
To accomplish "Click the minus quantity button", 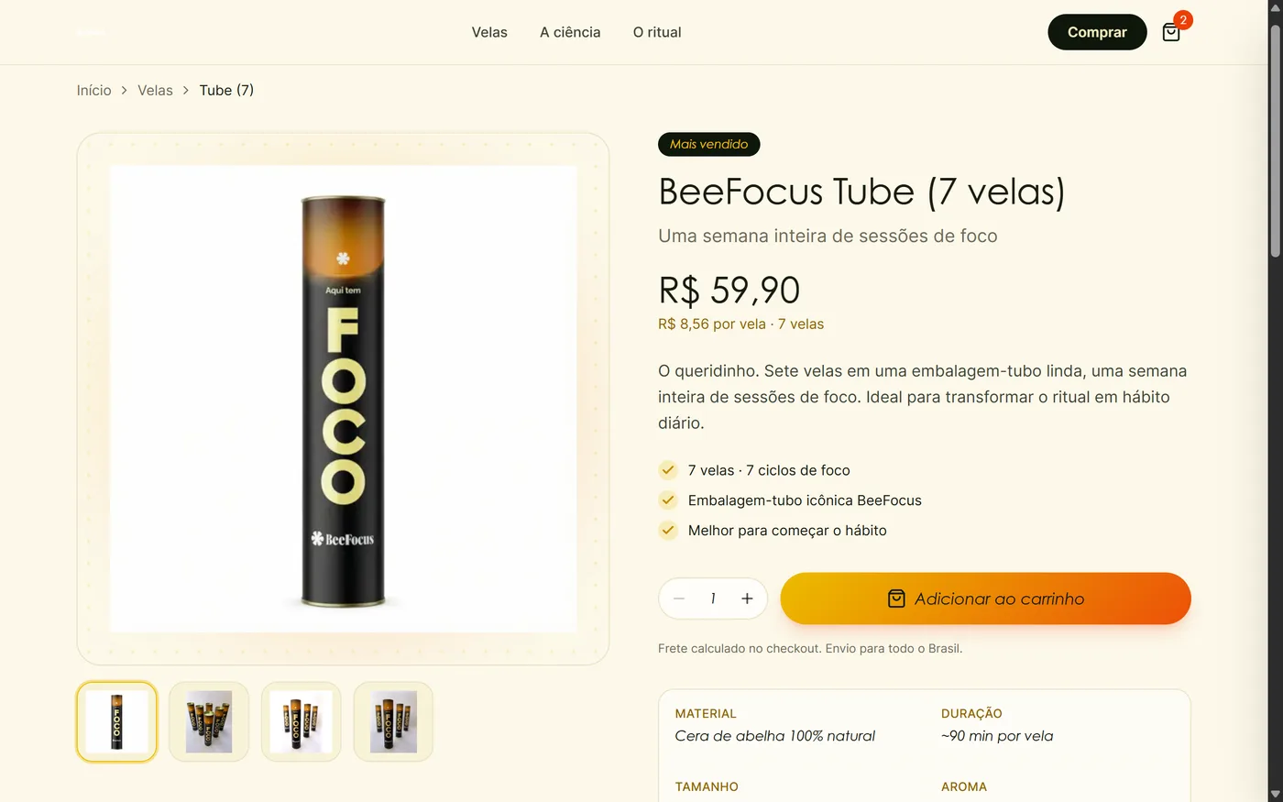I will pyautogui.click(x=679, y=599).
